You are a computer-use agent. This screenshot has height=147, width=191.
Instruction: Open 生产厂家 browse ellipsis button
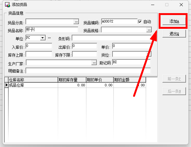click(x=94, y=63)
